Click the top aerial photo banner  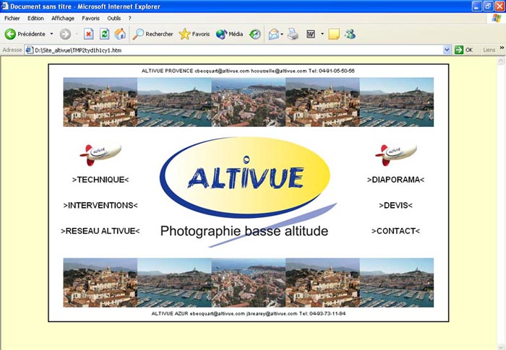pos(249,102)
